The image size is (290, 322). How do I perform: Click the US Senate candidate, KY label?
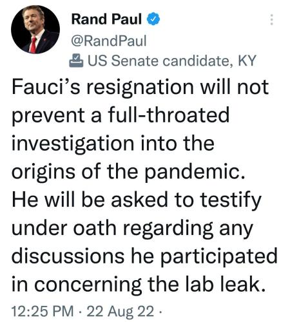[x=172, y=61]
